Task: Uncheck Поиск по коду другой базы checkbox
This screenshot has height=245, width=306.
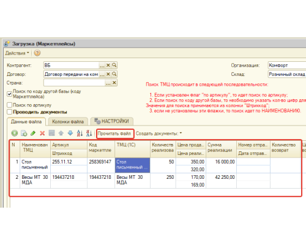Action: click(x=9, y=94)
